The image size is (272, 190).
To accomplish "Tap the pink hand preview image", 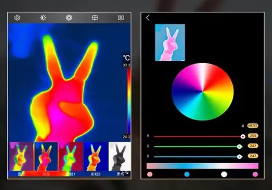I will [x=170, y=43].
